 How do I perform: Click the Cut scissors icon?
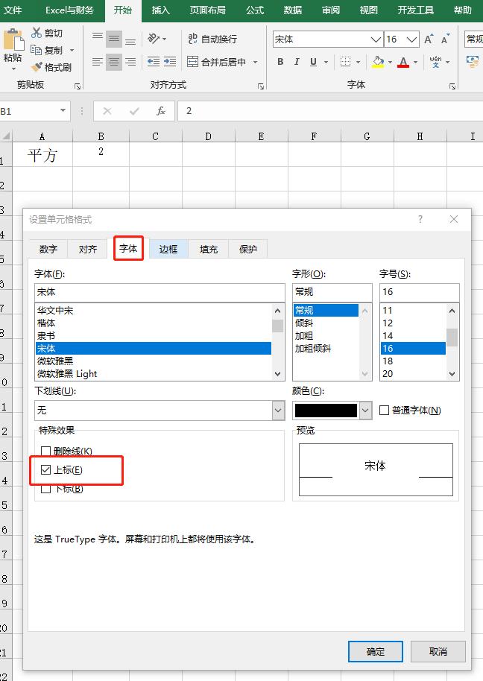(x=36, y=33)
